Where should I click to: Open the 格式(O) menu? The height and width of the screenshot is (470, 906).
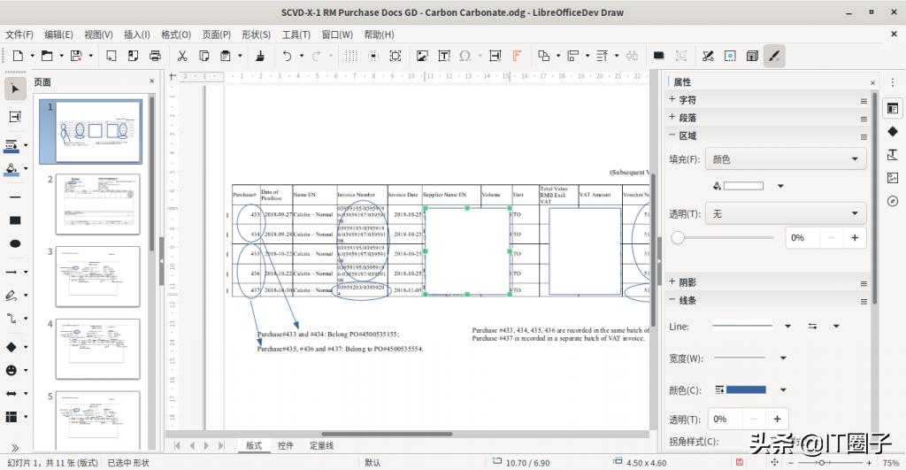coord(176,35)
